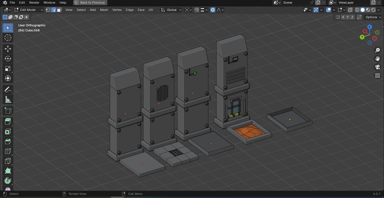The image size is (384, 198).
Task: Select the Rotate tool
Action: [x=8, y=59]
